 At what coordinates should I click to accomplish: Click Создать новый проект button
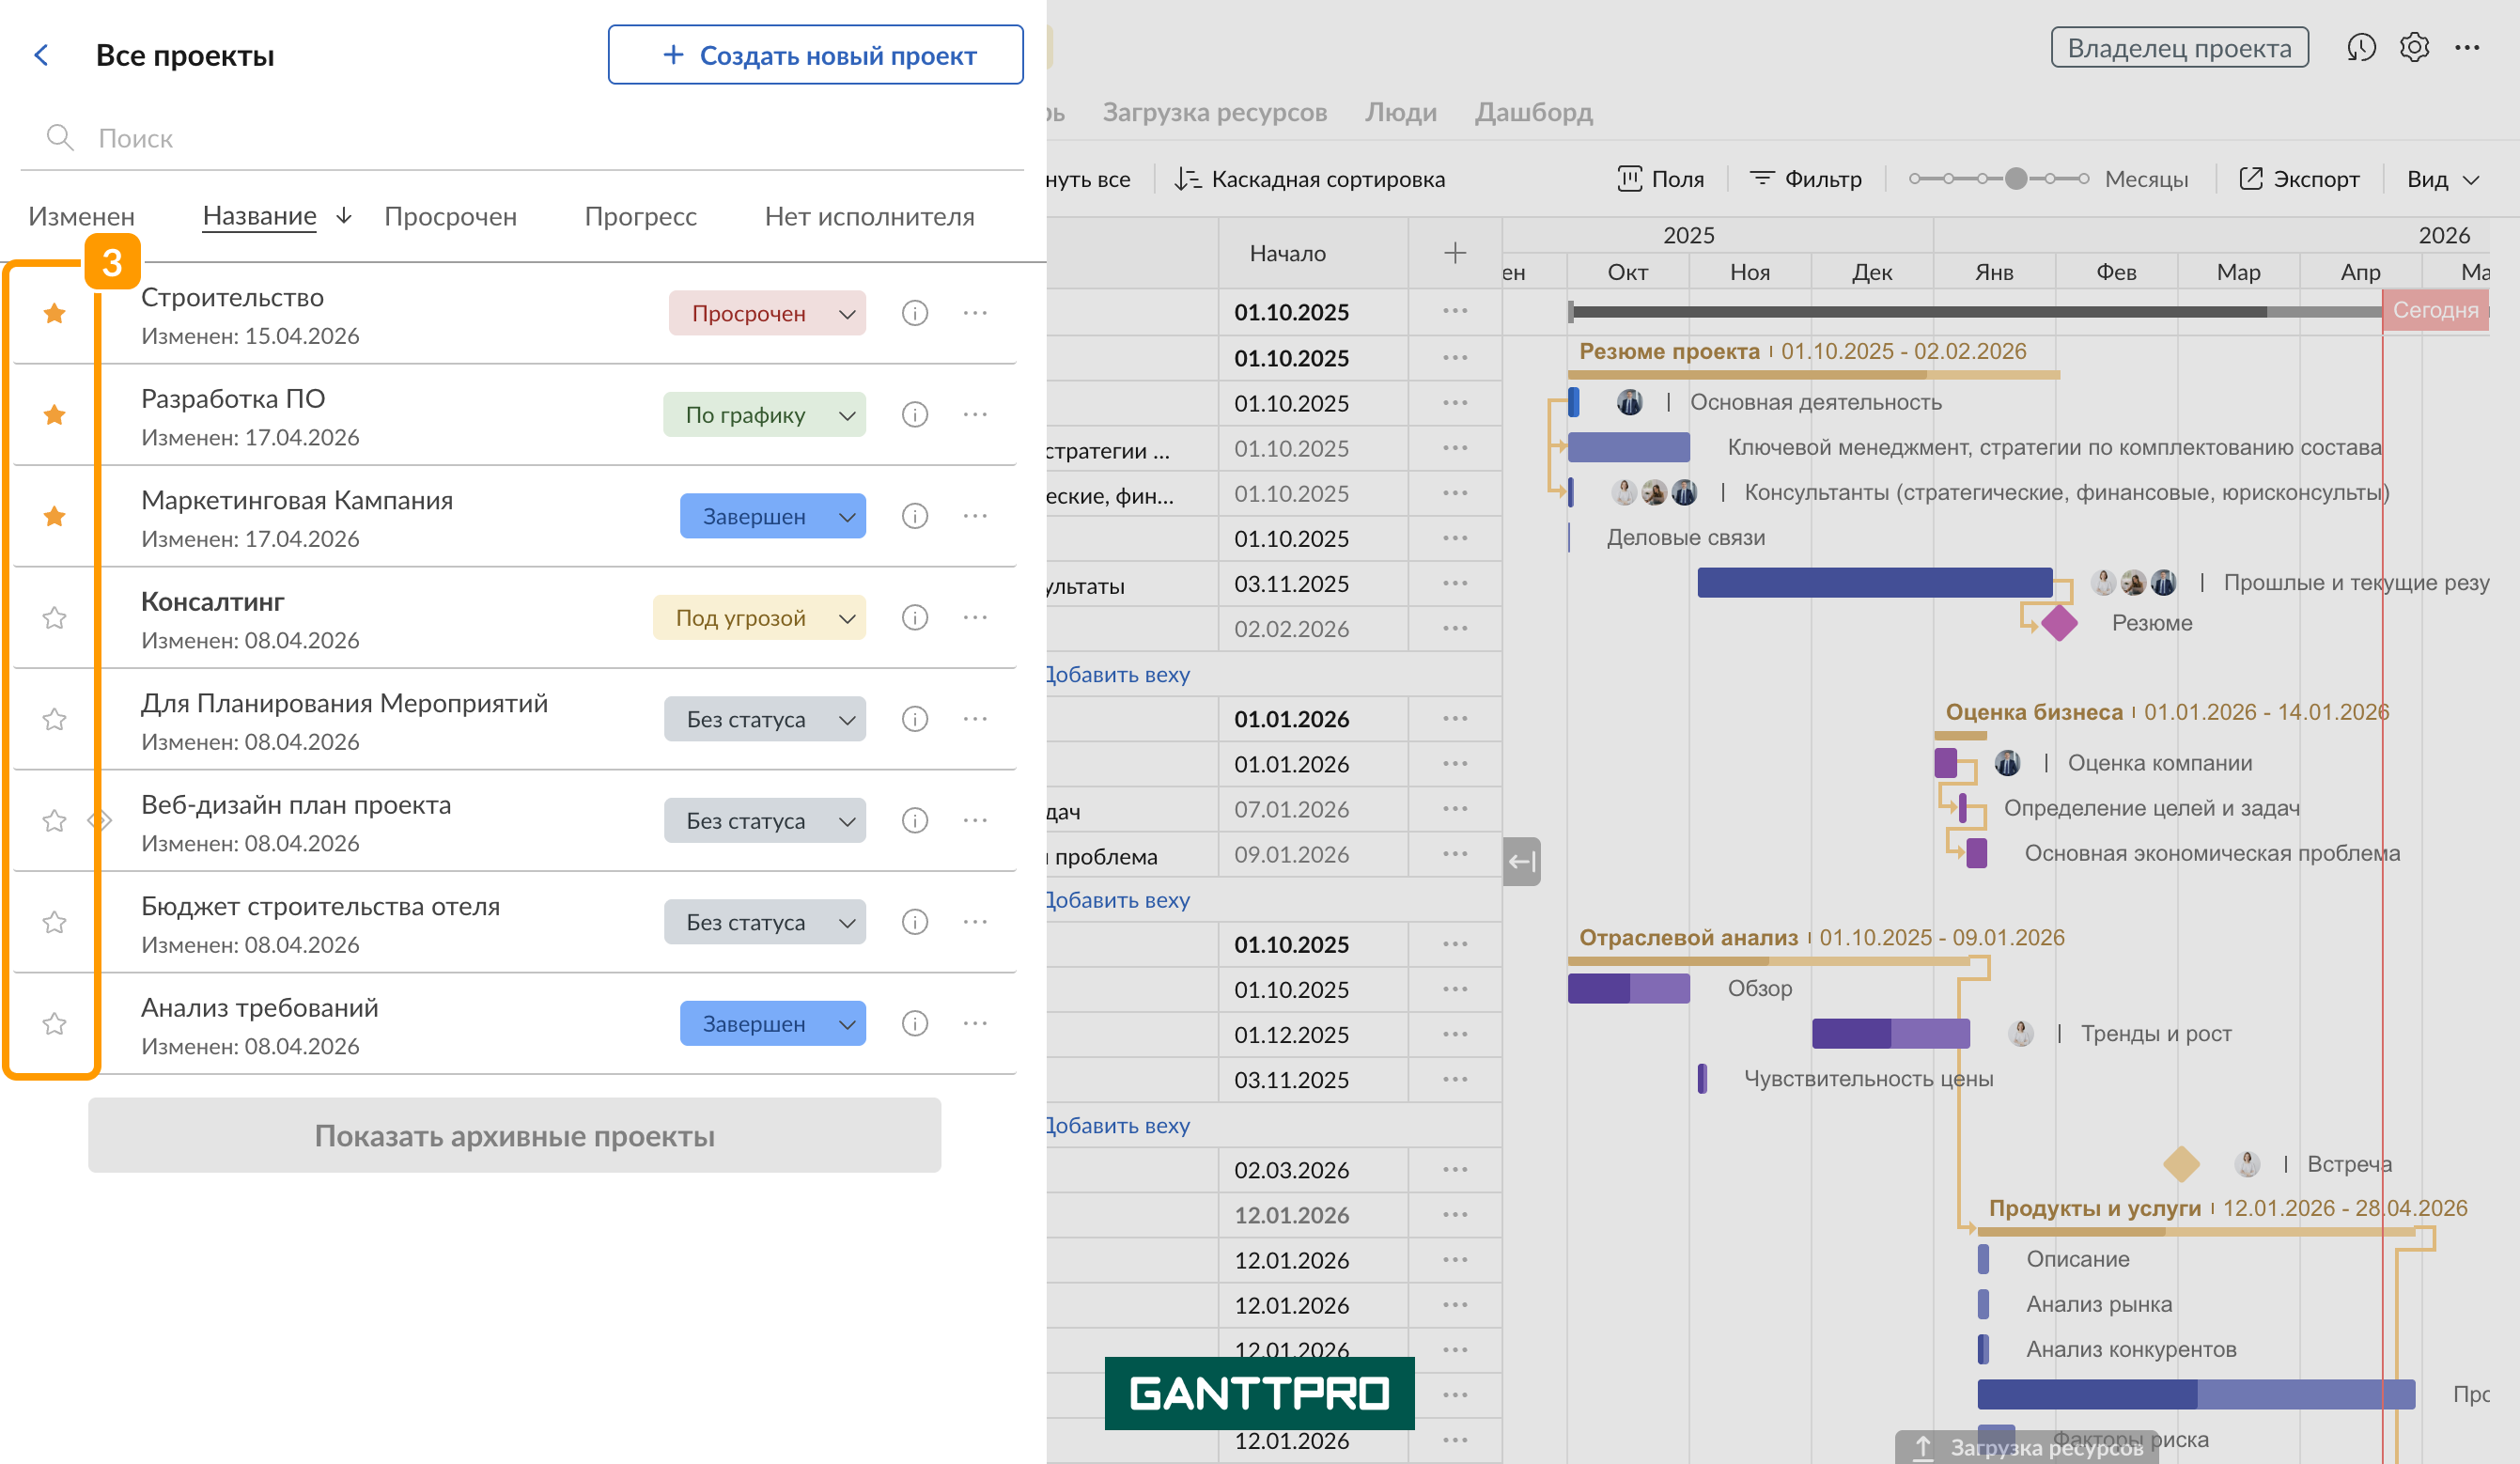tap(815, 55)
